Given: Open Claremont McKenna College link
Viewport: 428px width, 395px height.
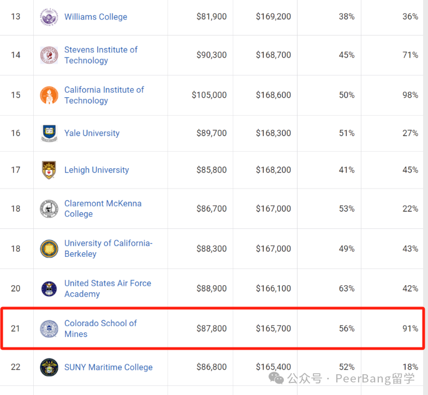Looking at the screenshot, I should pos(103,209).
